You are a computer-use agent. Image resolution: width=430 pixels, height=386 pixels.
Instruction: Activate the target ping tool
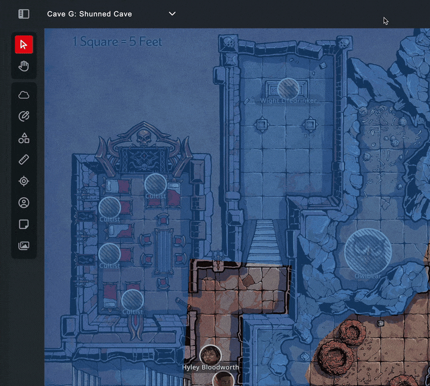pos(24,181)
